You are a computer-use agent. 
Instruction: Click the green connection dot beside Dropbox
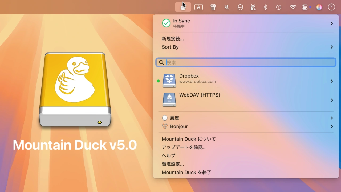[158, 81]
